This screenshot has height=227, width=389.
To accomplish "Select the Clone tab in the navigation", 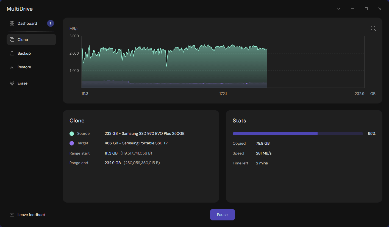I will 23,39.
